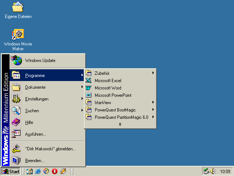
Task: Click the PowerQuest BootMagic folder icon
Action: click(88, 110)
